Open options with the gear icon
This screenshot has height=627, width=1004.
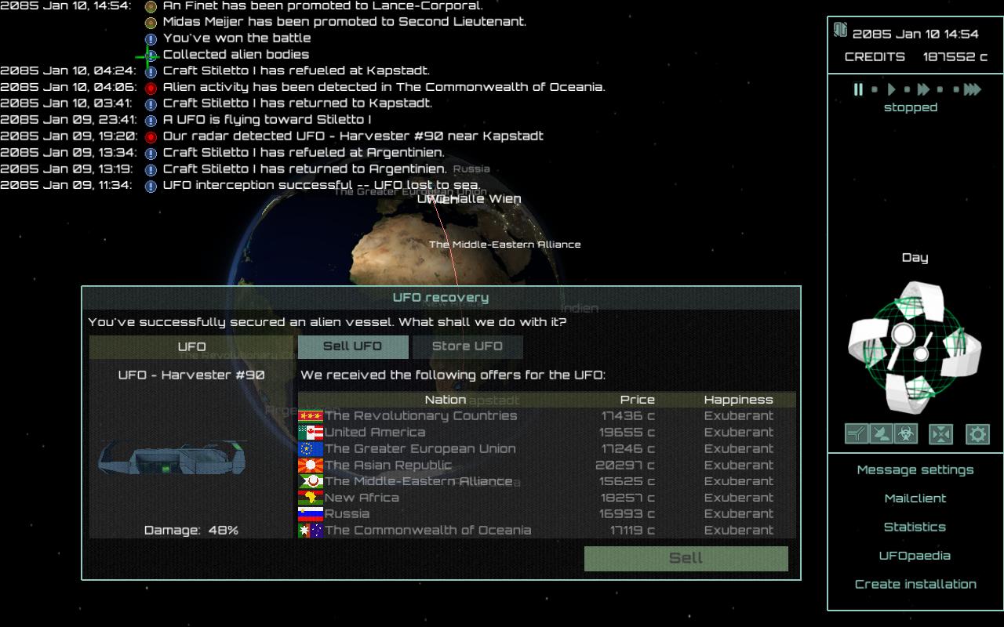977,433
